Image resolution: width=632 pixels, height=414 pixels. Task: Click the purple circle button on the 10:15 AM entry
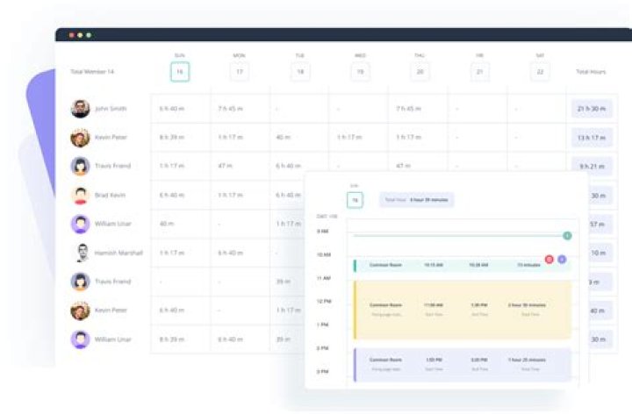(x=562, y=260)
